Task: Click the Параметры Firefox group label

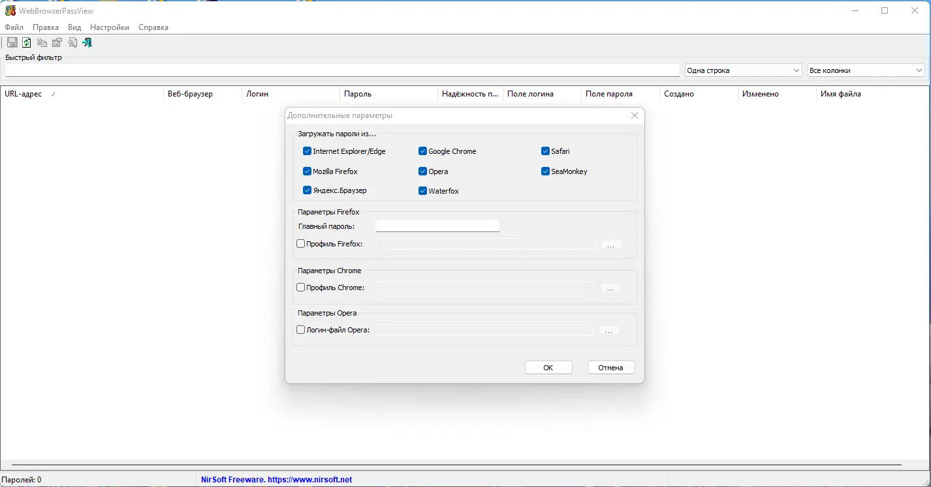Action: (328, 212)
